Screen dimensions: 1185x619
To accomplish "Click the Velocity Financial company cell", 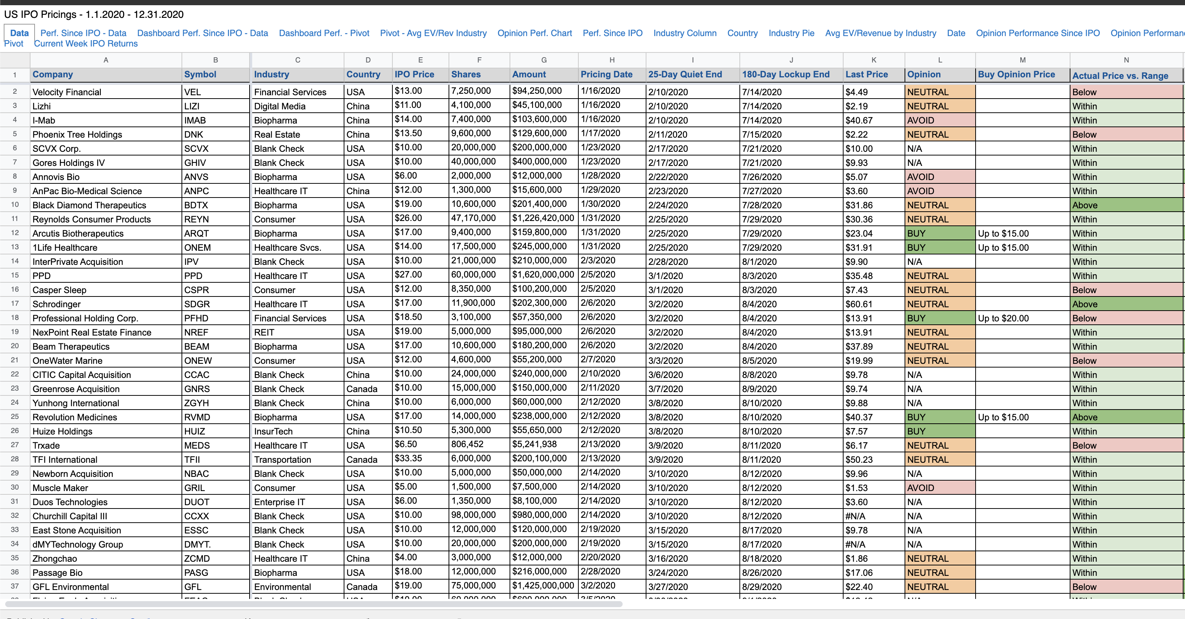I will pos(106,92).
